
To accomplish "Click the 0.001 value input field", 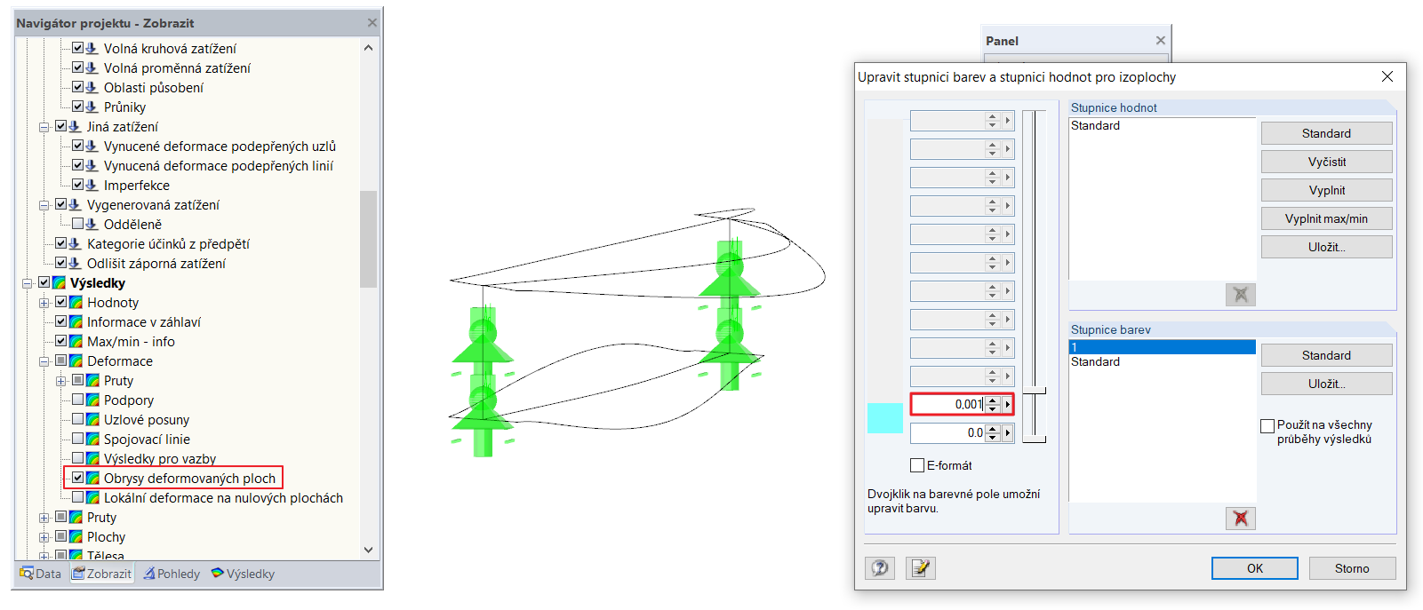I will (947, 405).
